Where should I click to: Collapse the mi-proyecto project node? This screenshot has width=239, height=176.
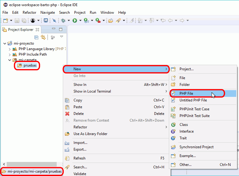[5, 44]
